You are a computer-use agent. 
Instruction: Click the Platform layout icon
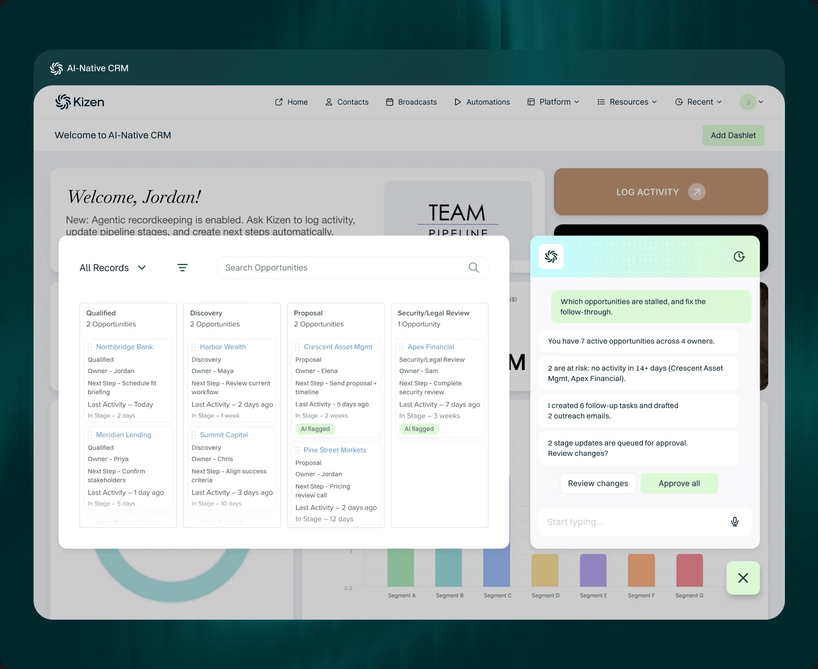pyautogui.click(x=531, y=102)
